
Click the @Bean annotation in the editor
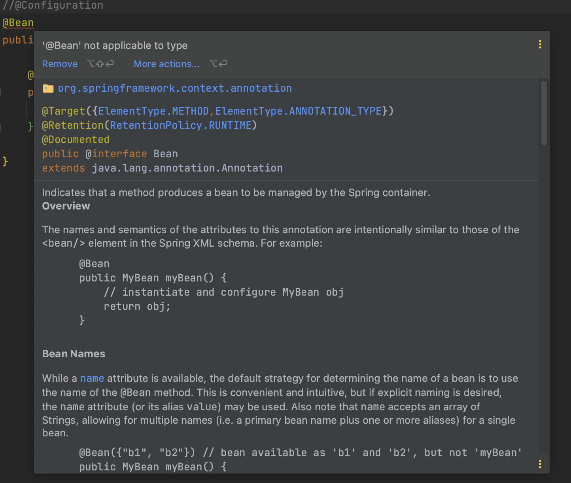tap(18, 23)
